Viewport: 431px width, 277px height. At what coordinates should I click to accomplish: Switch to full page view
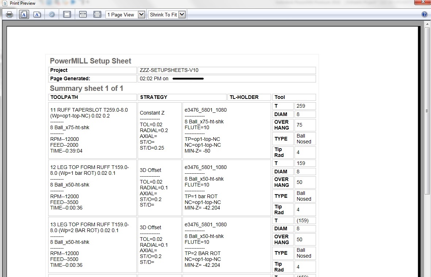pyautogui.click(x=97, y=14)
